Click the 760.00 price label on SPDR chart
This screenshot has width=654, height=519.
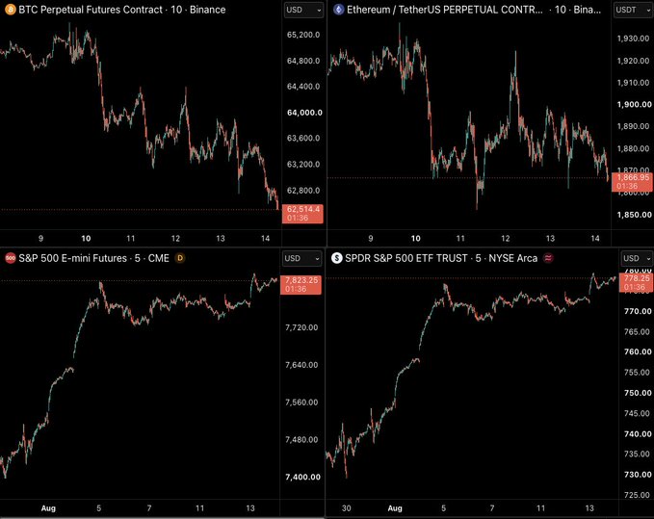638,351
